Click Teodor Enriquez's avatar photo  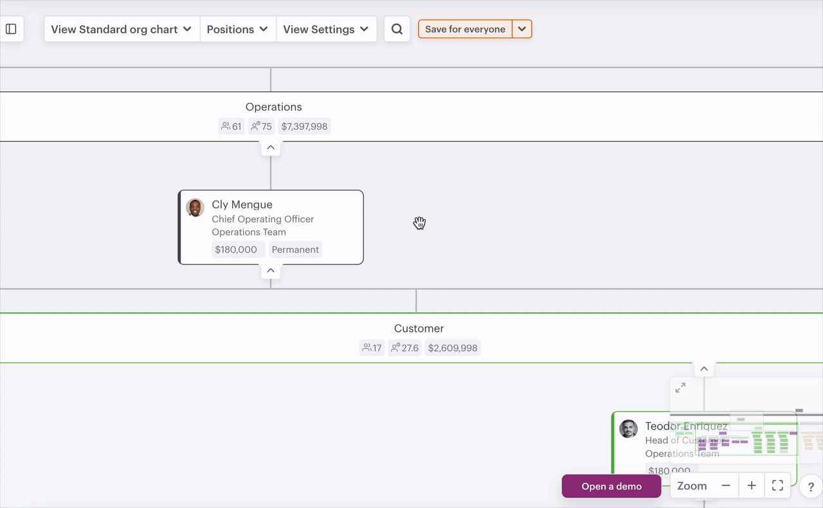pos(628,429)
